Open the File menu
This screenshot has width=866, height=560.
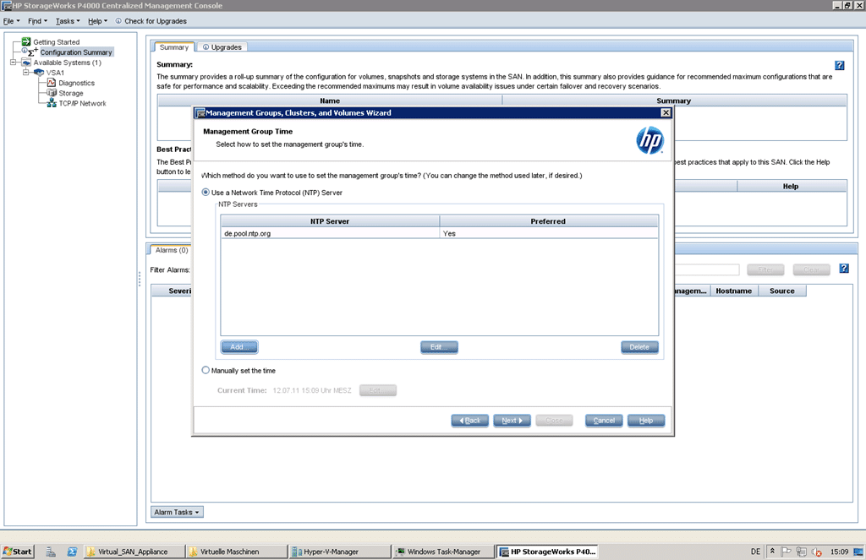click(x=11, y=21)
